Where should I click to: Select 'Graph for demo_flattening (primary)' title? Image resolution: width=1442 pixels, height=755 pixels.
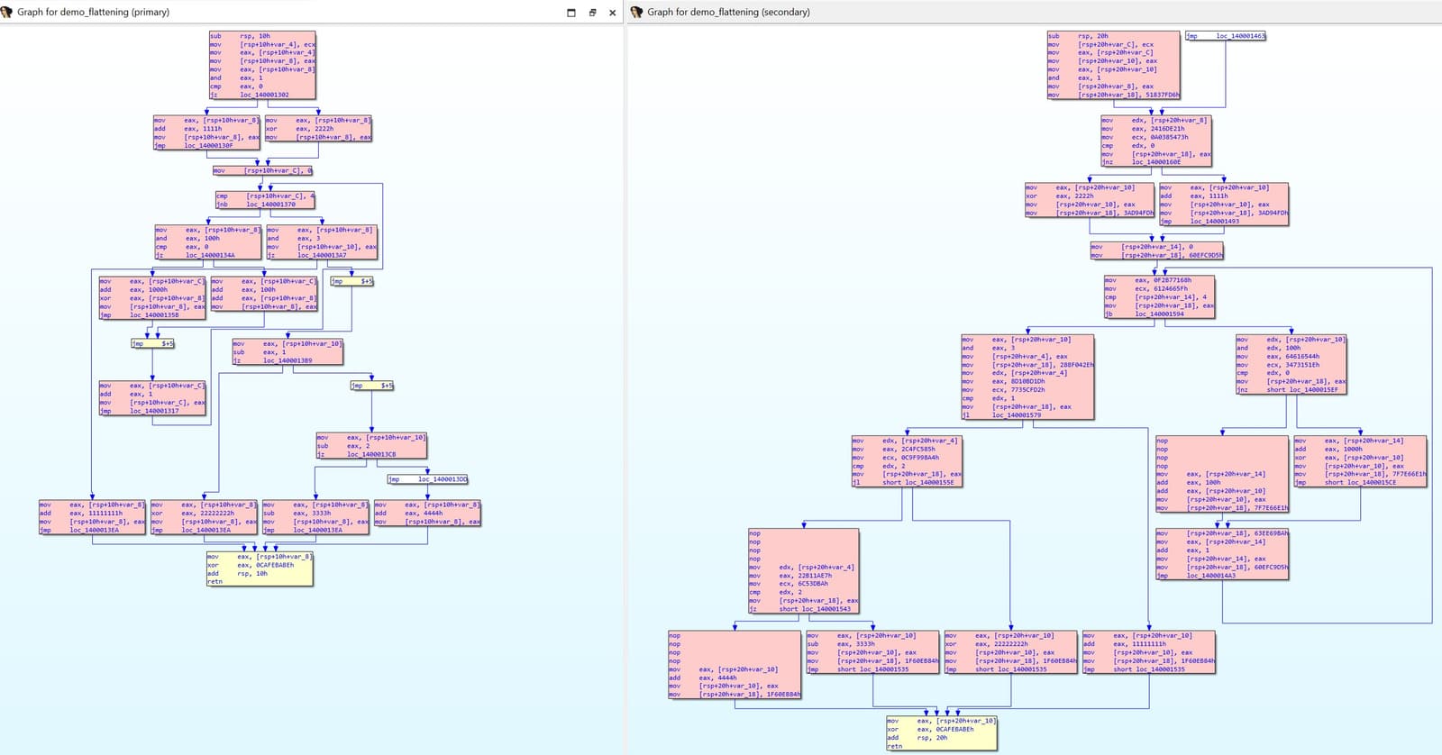pyautogui.click(x=94, y=12)
